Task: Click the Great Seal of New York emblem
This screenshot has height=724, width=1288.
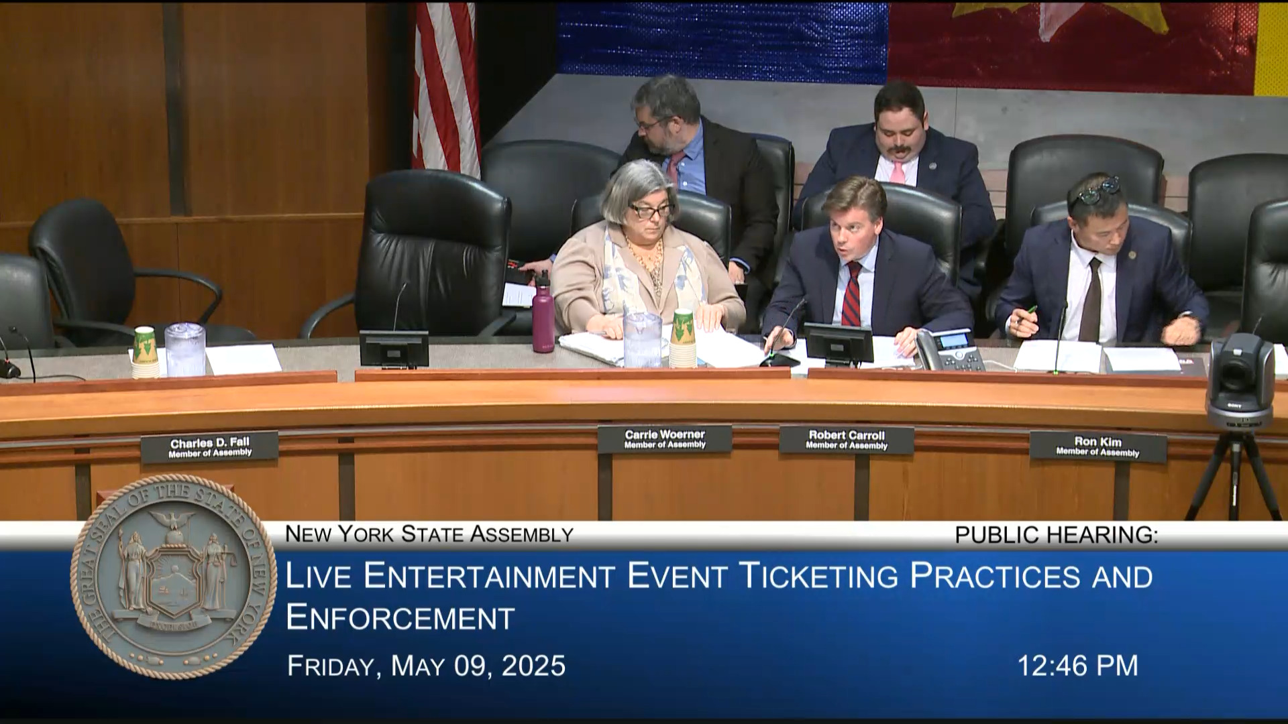Action: tap(173, 576)
